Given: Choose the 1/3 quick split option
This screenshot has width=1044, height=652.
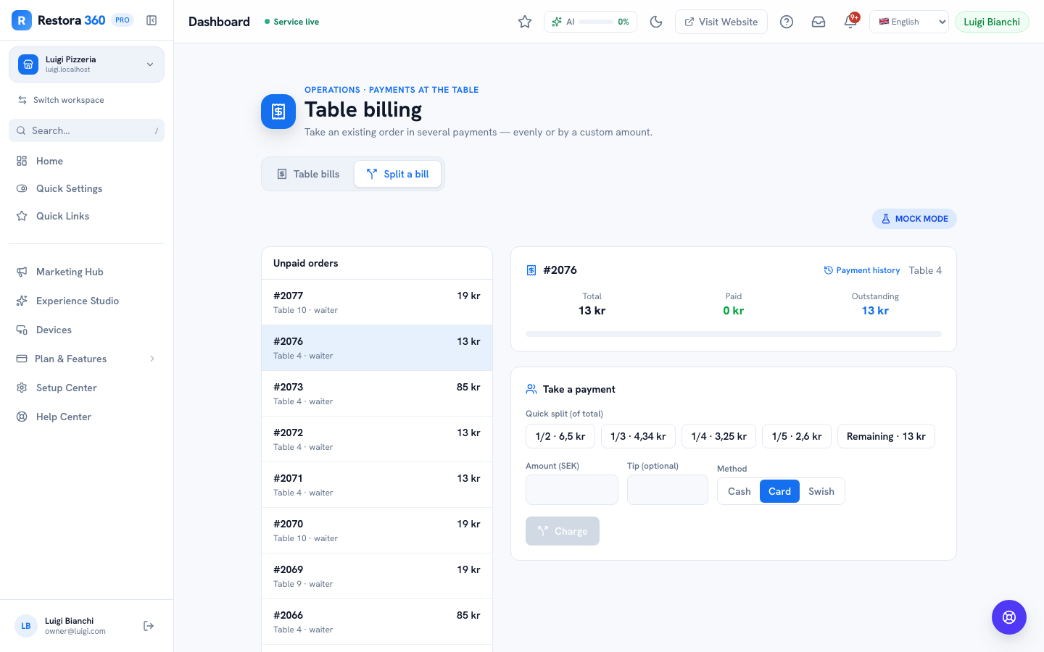Looking at the screenshot, I should (x=638, y=436).
